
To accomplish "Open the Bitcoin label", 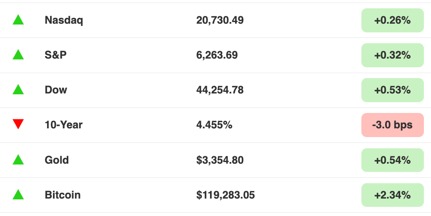I will point(63,195).
